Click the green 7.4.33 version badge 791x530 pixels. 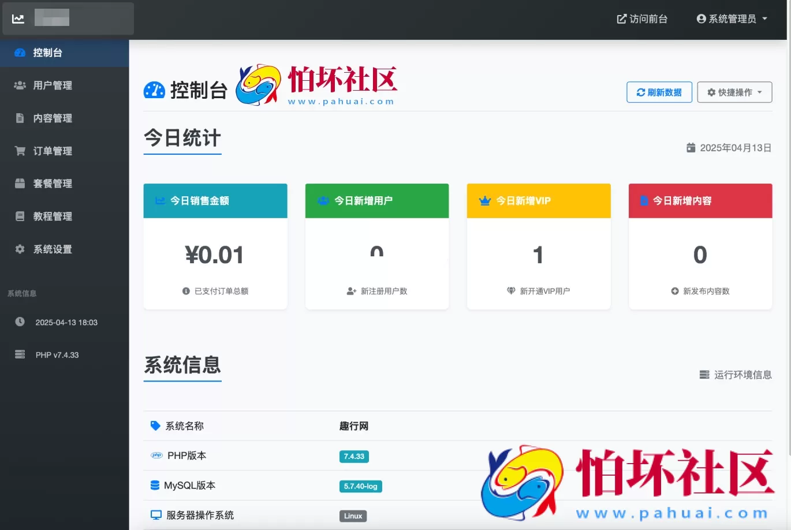click(x=353, y=456)
